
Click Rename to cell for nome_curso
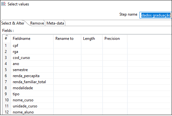coord(67,100)
